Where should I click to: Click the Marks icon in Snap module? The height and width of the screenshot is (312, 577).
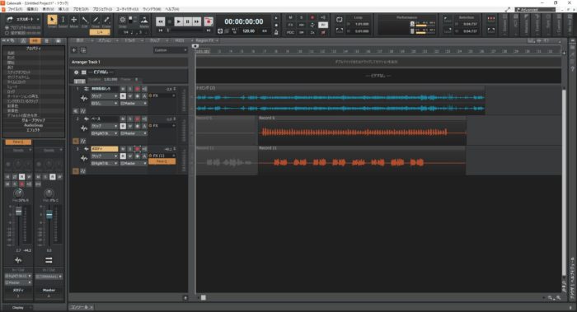[x=144, y=20]
